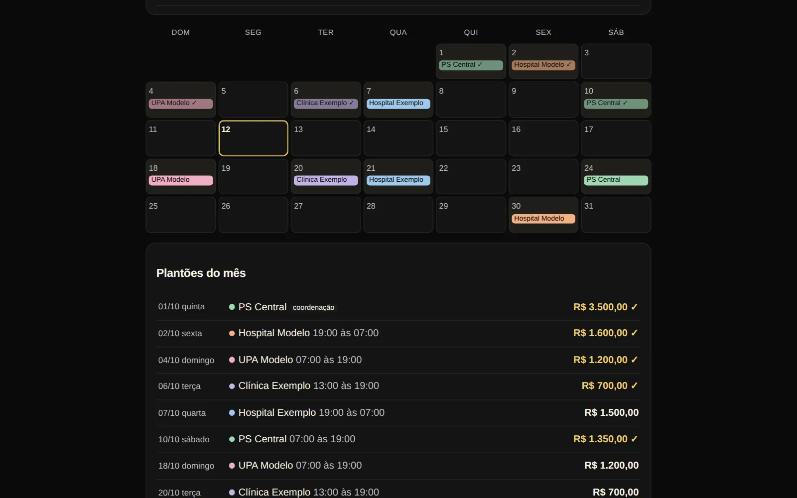Screen dimensions: 797x498
Task: Open the PS Central shift on day 24
Action: tap(616, 180)
